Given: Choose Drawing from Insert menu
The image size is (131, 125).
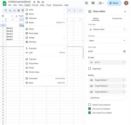Looking at the screenshot, I should [x=45, y=42].
